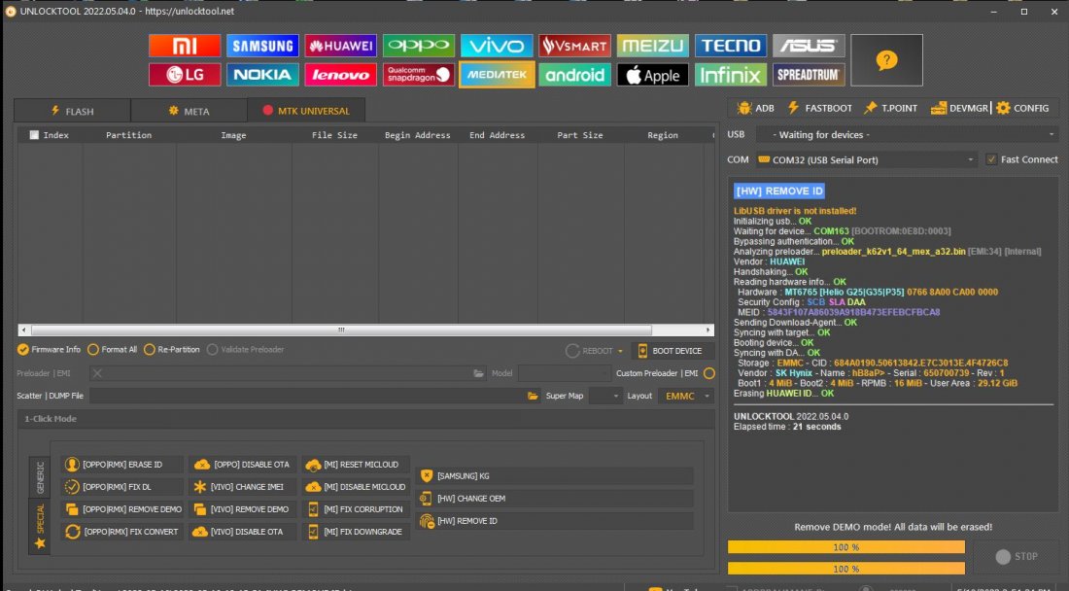This screenshot has width=1069, height=591.
Task: Enable Custom Preloader EMI toggle
Action: [709, 373]
